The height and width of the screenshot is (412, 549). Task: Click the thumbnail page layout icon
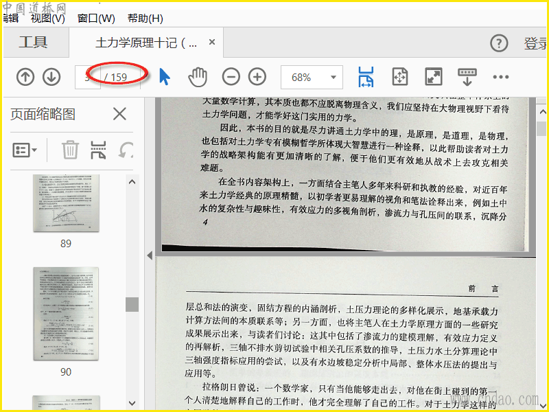click(x=98, y=150)
